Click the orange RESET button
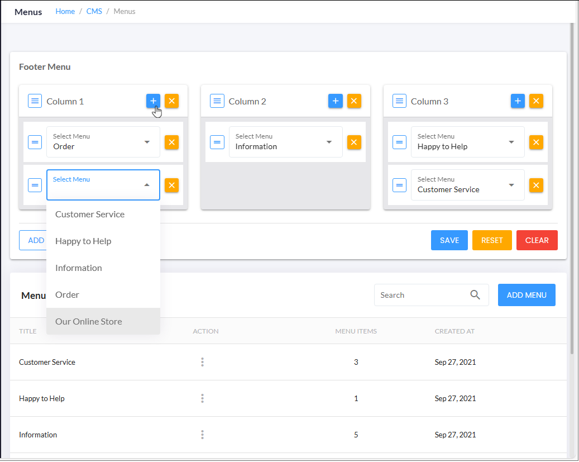579x462 pixels. [492, 240]
